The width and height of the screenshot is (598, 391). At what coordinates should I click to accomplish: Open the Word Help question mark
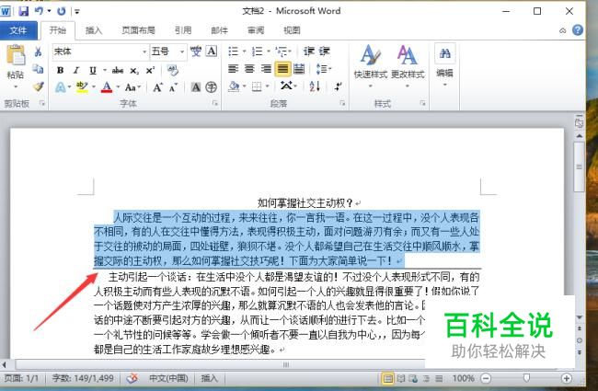pos(578,30)
